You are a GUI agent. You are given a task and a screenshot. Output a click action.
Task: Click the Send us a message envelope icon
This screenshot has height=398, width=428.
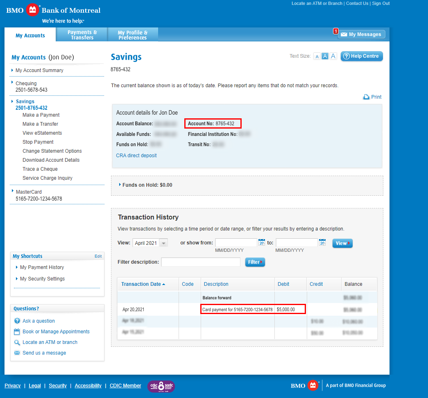coord(17,353)
